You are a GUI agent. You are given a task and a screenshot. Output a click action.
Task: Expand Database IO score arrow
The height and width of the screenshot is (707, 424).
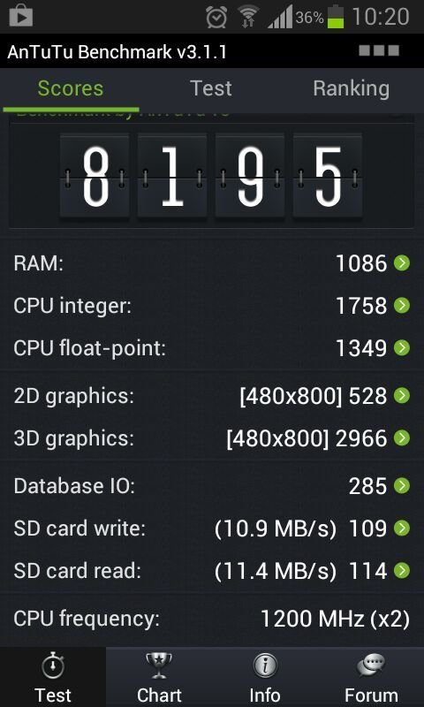click(401, 485)
